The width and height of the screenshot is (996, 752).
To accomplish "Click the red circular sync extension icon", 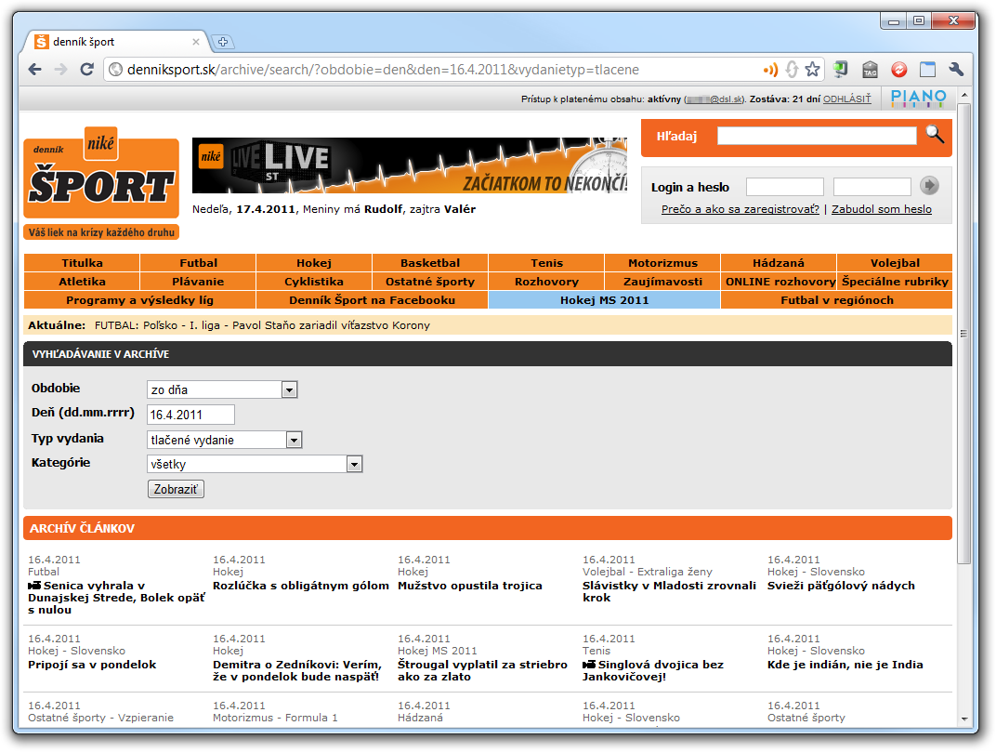I will 898,70.
